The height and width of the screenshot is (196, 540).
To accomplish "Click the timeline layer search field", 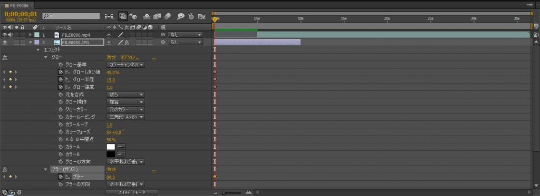I will 71,16.
